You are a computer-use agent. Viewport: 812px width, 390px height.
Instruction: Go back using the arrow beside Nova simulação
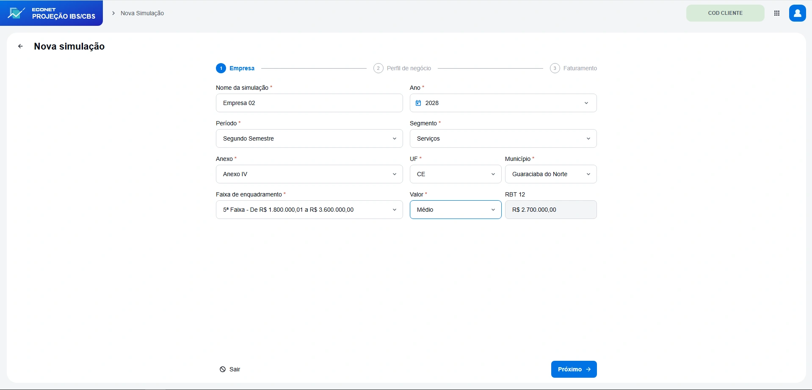click(x=20, y=46)
